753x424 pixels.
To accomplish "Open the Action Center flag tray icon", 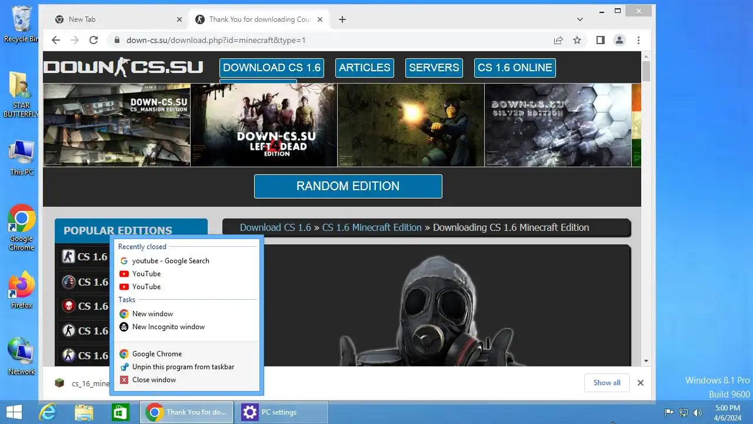I will tap(669, 413).
